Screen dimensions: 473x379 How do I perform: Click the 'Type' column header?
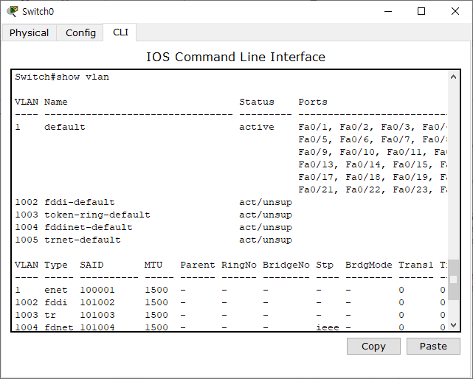[x=56, y=265]
